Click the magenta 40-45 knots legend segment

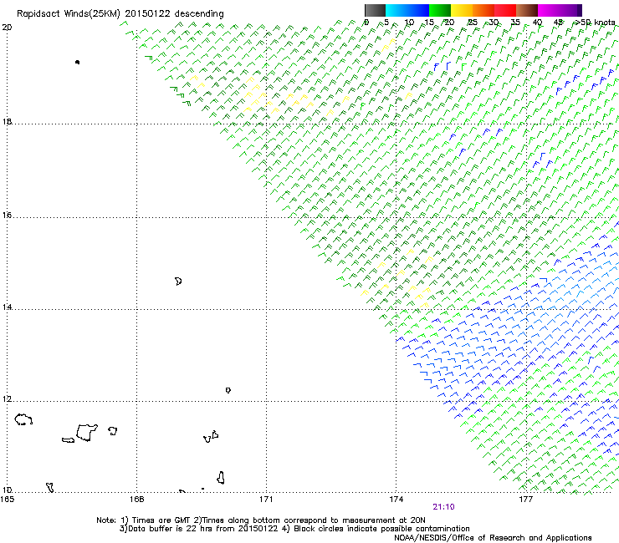pyautogui.click(x=549, y=10)
